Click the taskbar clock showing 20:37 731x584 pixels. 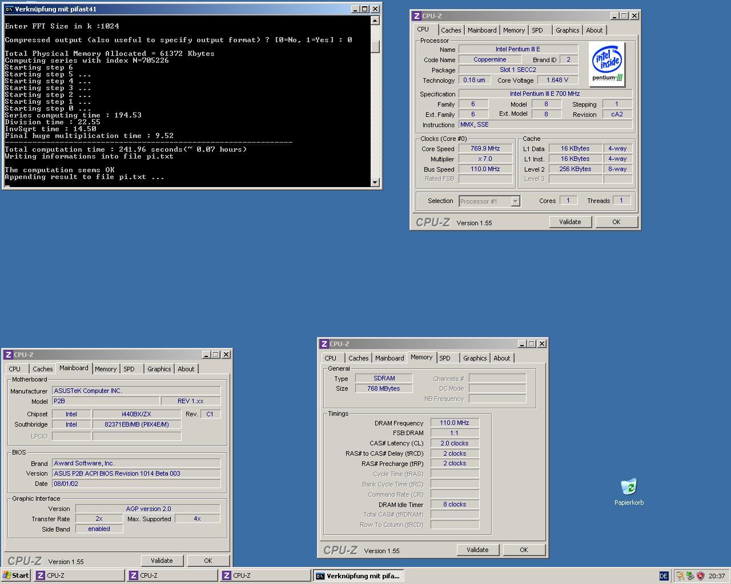pos(717,576)
